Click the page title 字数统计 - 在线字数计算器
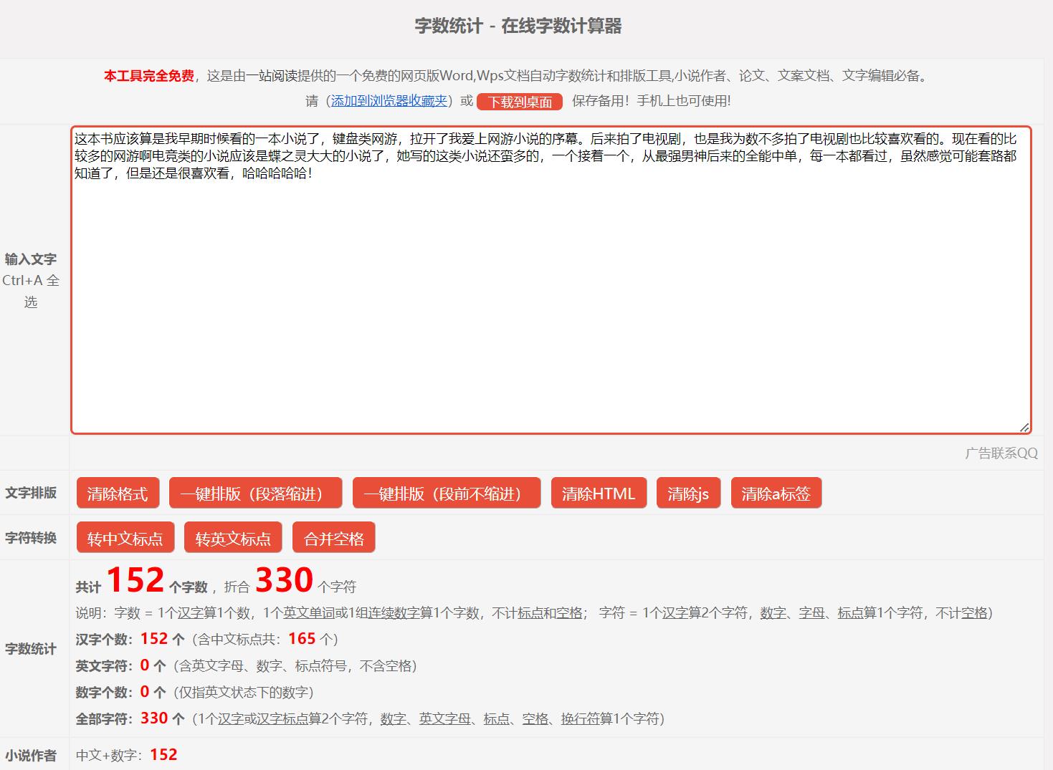This screenshot has height=770, width=1053. click(518, 26)
